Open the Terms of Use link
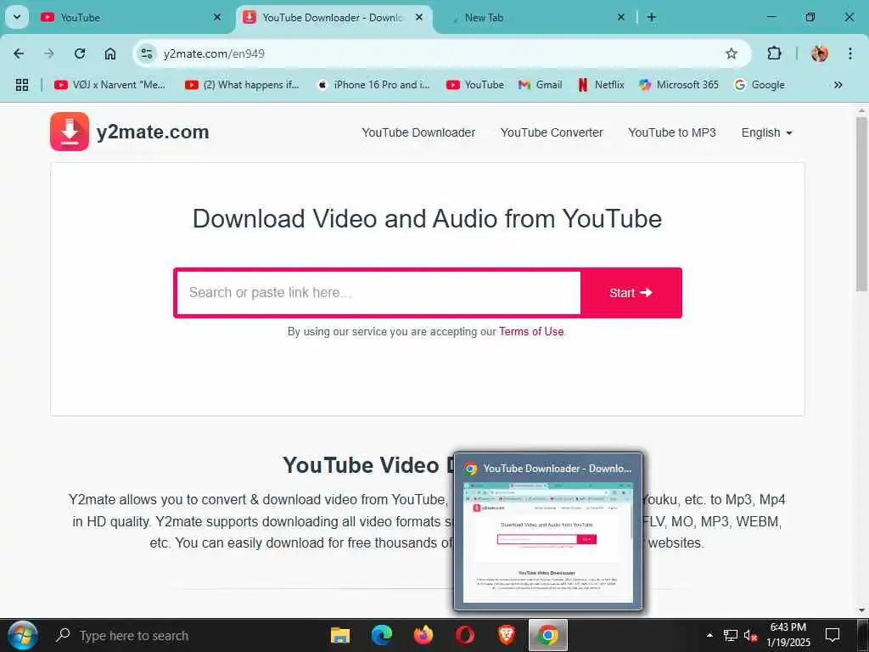869x652 pixels. point(531,332)
